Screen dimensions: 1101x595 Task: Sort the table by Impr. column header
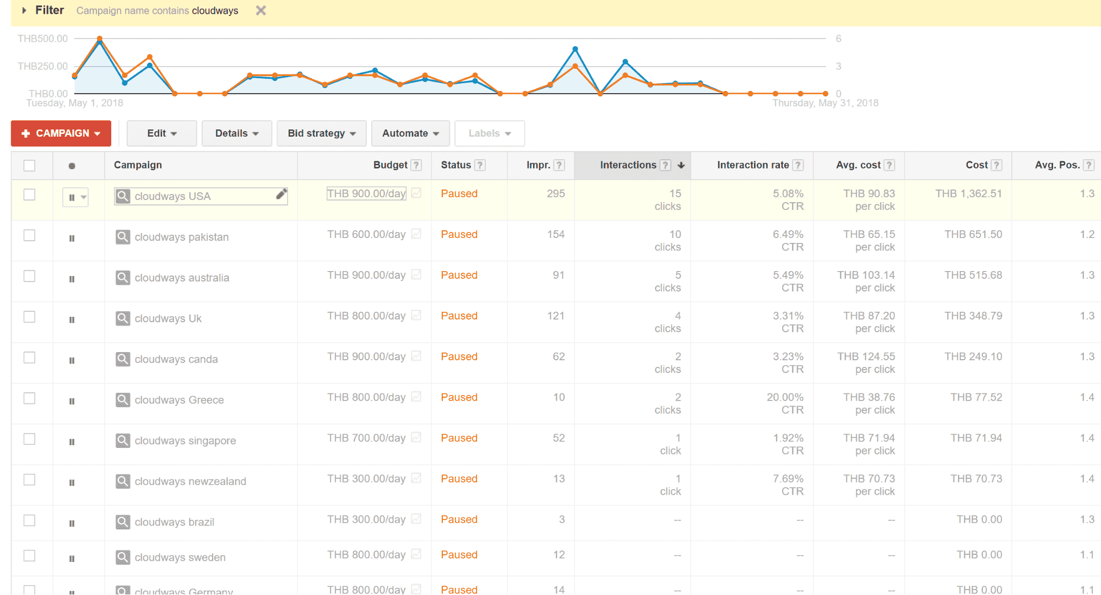click(x=538, y=165)
